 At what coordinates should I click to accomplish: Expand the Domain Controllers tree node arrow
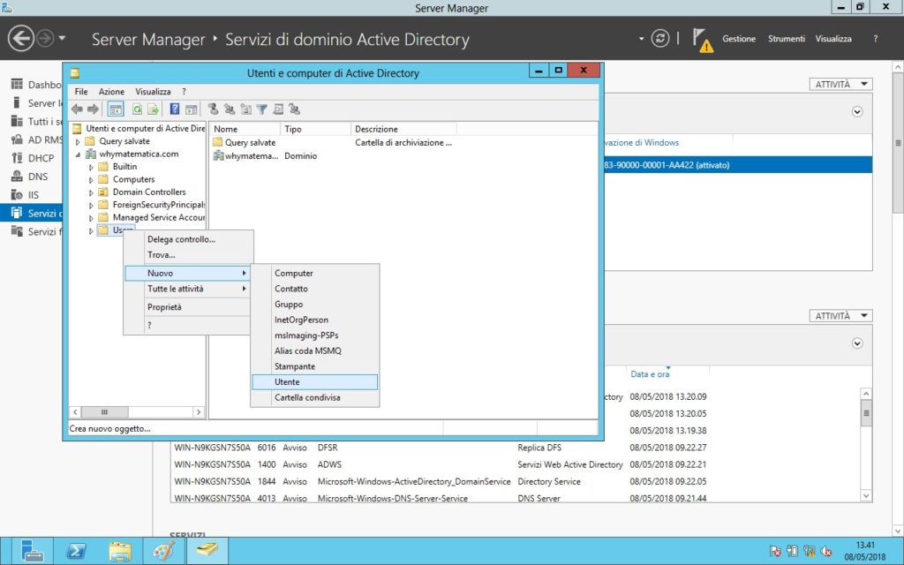click(91, 192)
